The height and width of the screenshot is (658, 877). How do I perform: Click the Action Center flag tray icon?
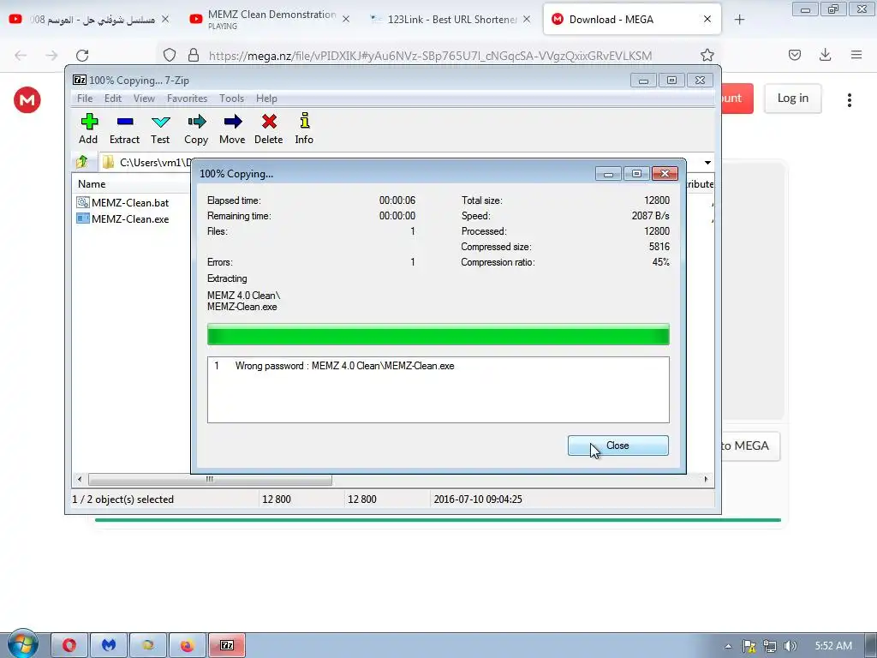coord(749,646)
